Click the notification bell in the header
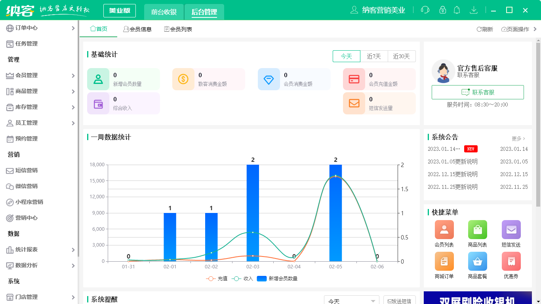The image size is (541, 304). (x=457, y=9)
